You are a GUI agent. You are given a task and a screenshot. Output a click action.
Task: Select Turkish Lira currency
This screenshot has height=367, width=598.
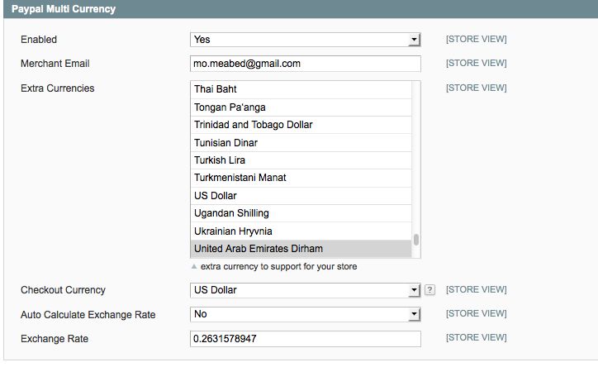(x=301, y=160)
